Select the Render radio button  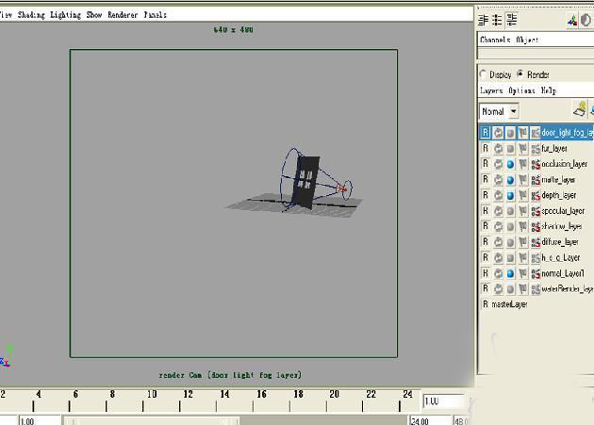(x=520, y=74)
